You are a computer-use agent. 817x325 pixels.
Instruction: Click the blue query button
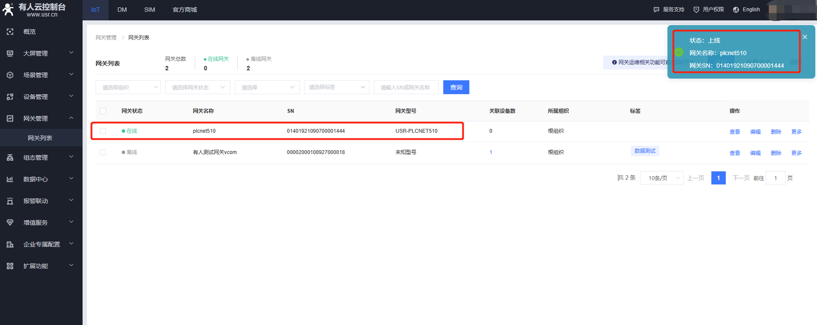tap(456, 87)
